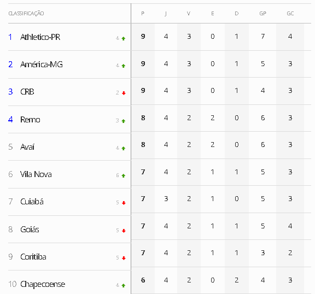
Task: Click the red down arrow beside Goiás
Action: [x=124, y=231]
